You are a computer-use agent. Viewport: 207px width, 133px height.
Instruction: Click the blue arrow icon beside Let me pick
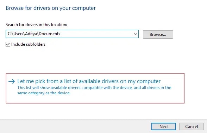(x=12, y=81)
